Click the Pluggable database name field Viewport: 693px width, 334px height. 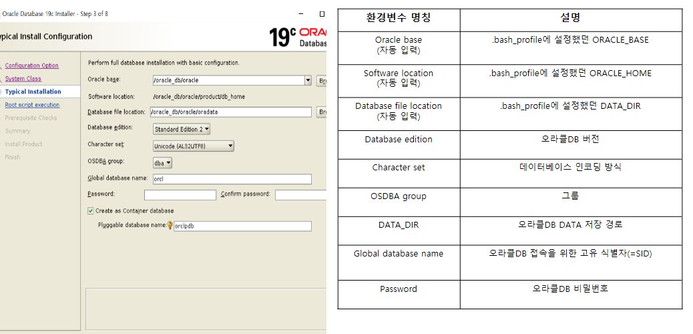242,226
